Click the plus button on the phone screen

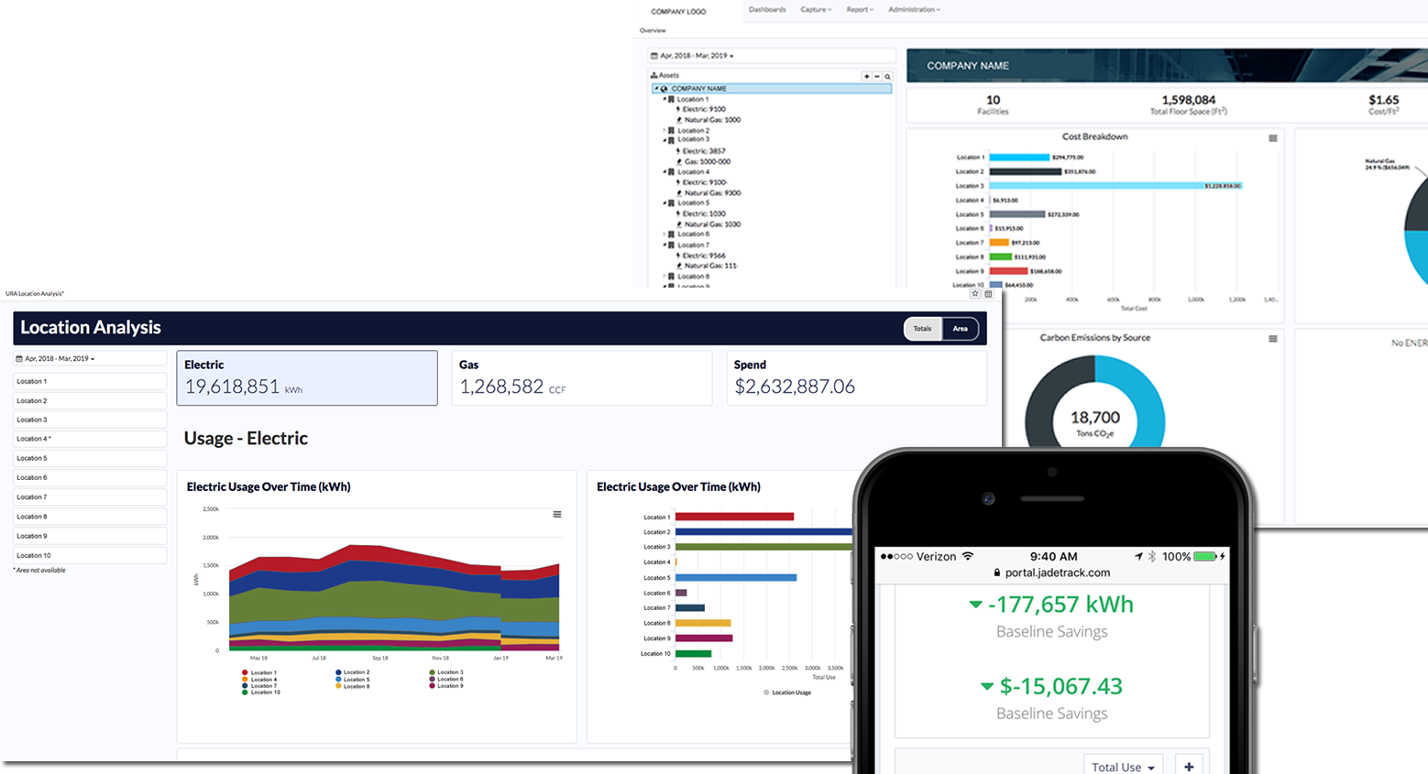coord(1189,767)
